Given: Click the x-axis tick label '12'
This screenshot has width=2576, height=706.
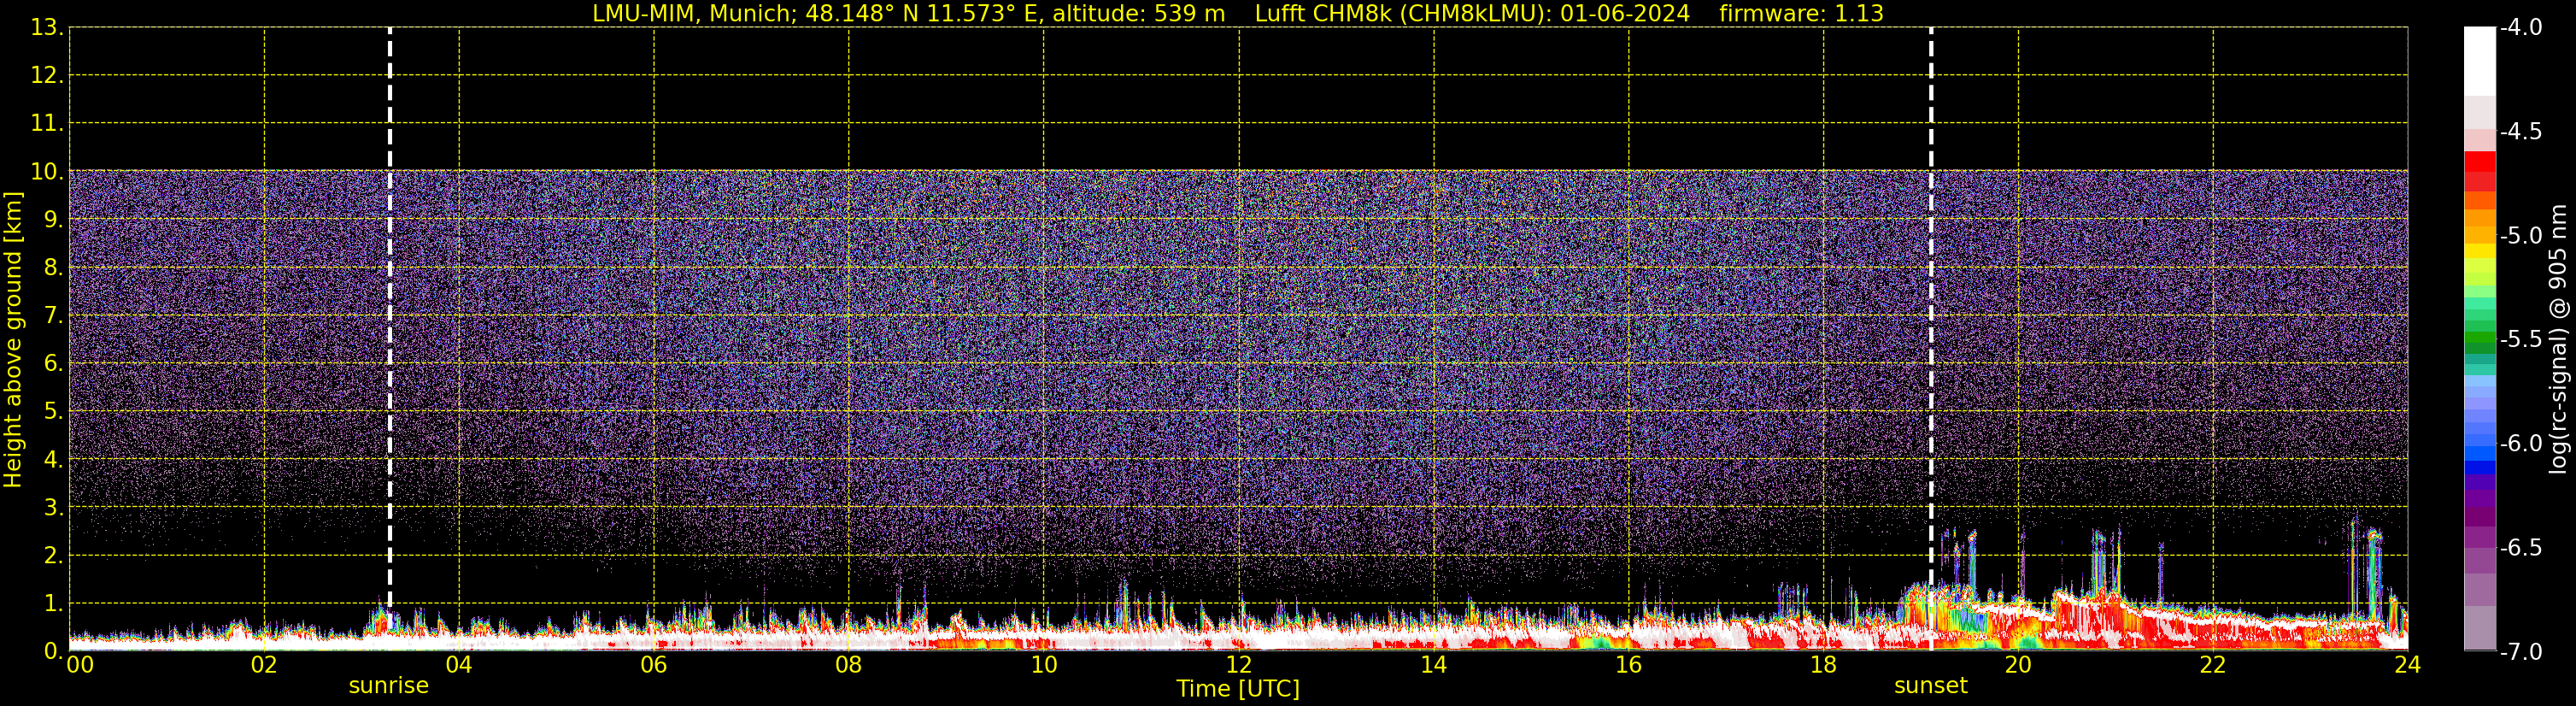Looking at the screenshot, I should 1239,665.
